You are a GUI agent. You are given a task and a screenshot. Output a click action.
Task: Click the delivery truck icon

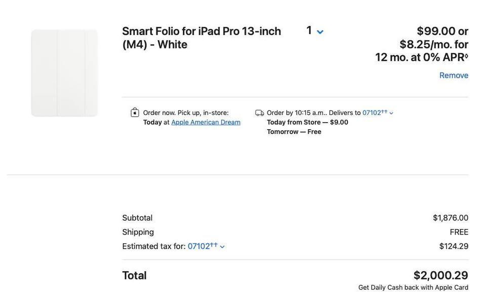pos(260,113)
